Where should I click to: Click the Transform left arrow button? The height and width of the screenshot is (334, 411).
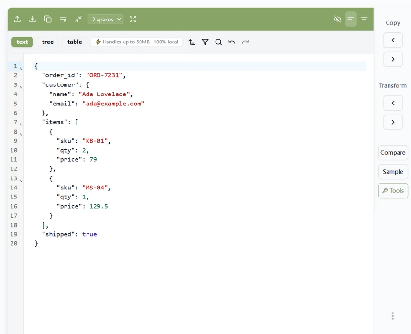coord(393,103)
